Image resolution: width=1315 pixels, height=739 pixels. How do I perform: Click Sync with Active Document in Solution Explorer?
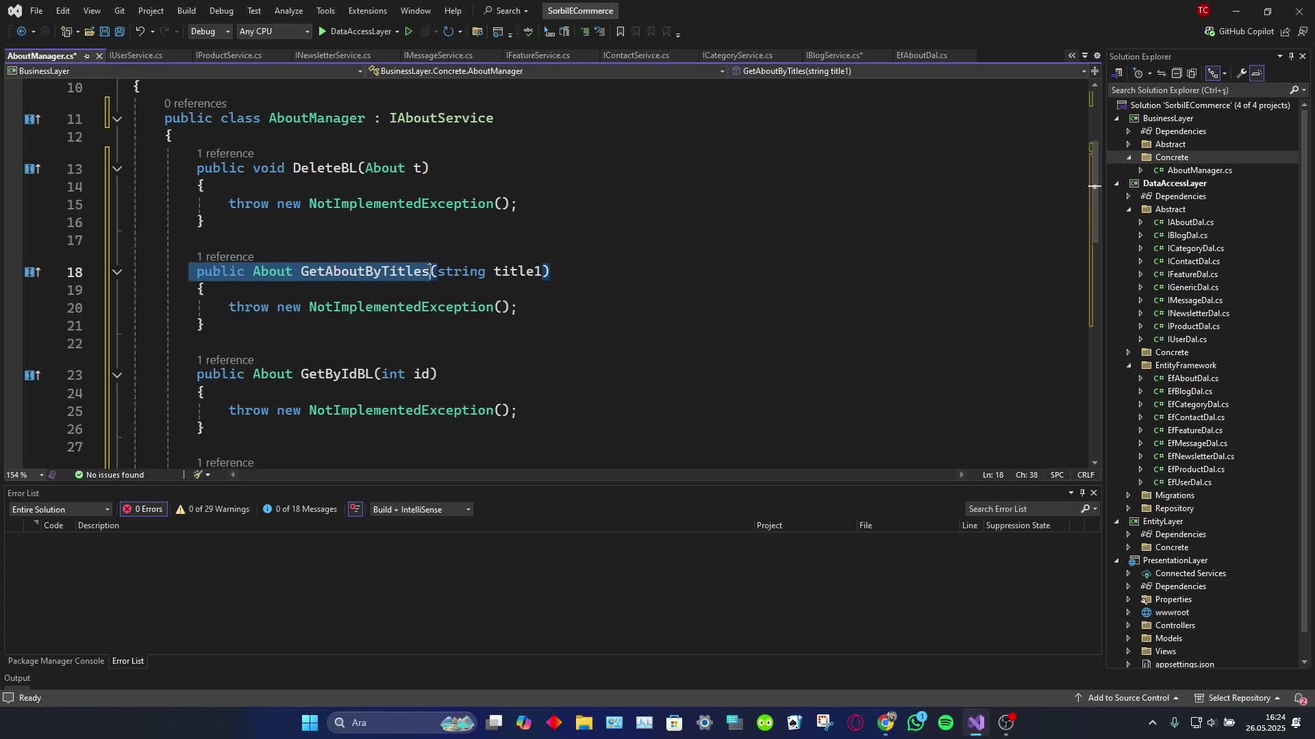tap(1161, 73)
